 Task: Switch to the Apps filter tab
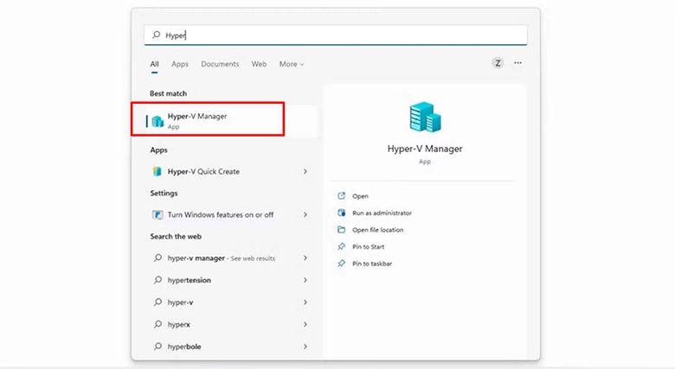(180, 64)
